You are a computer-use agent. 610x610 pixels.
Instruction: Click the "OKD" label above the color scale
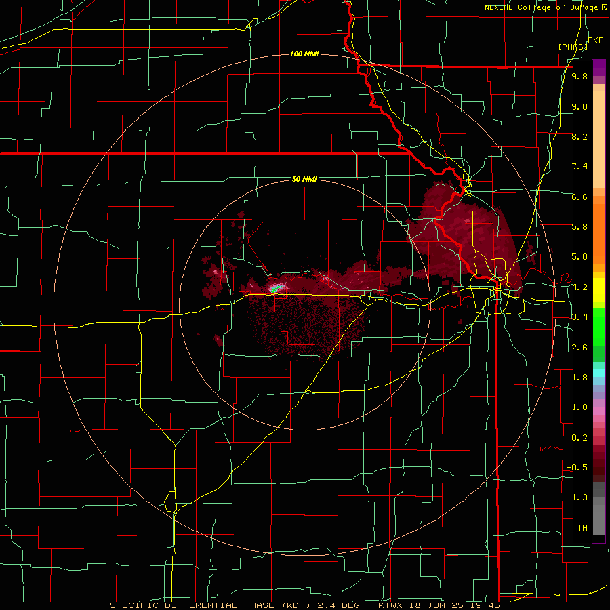click(596, 41)
